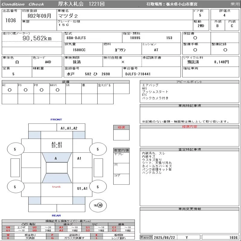241x241 pixels.
Task: Select damage marks "A1,A1,A2" on diagram
Action: [69, 128]
